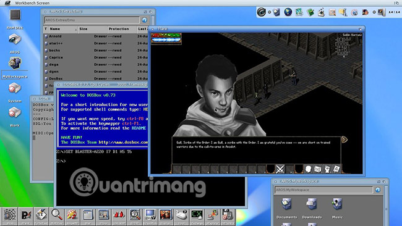Select the atari++ drawer row

[x=96, y=43]
